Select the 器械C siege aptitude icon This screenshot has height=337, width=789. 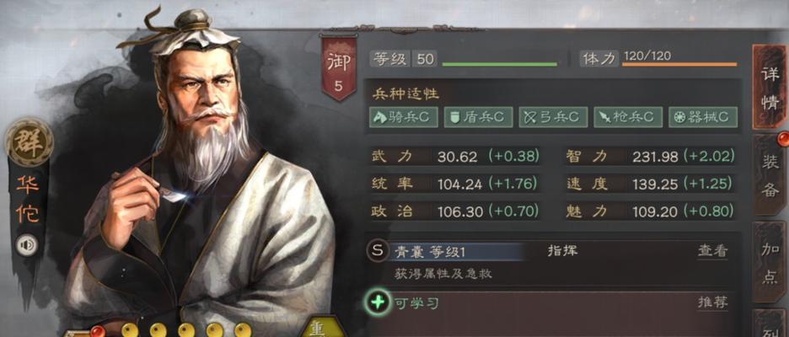(x=703, y=117)
